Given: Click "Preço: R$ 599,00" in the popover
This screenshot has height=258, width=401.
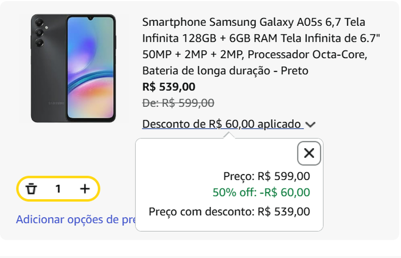Looking at the screenshot, I should point(266,176).
